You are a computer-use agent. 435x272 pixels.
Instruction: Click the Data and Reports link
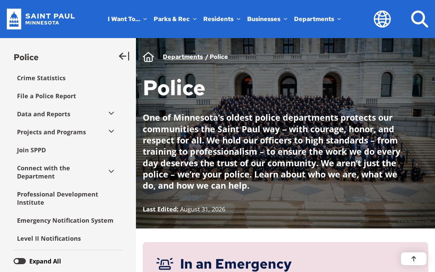pos(43,114)
